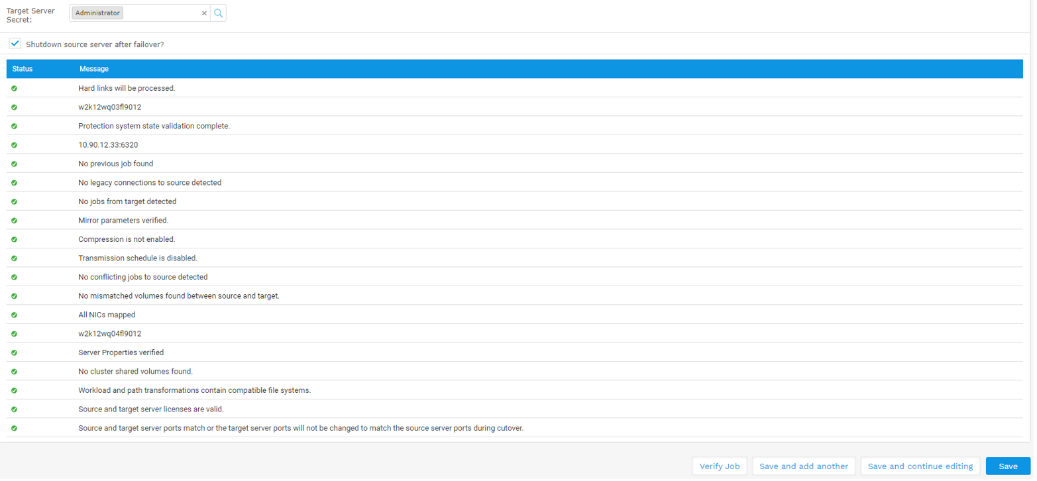The height and width of the screenshot is (481, 1037).
Task: Click status icon for All NICs mapped
Action: coord(14,315)
